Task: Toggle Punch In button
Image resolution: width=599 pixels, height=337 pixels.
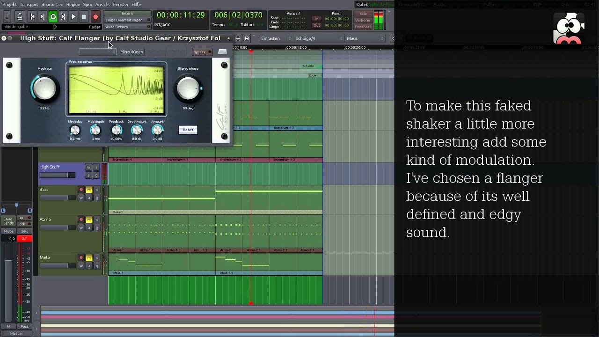Action: (317, 19)
